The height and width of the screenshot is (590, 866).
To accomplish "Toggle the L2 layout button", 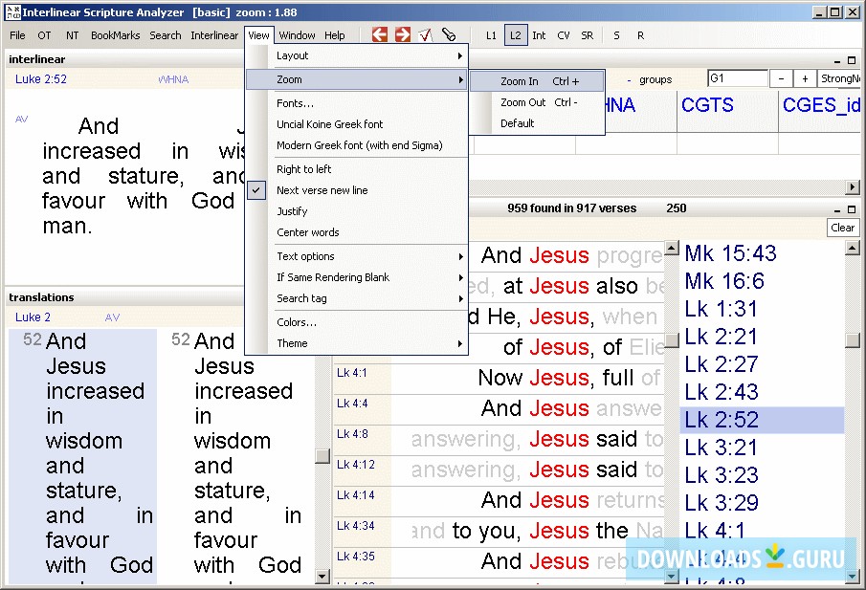I will [515, 35].
